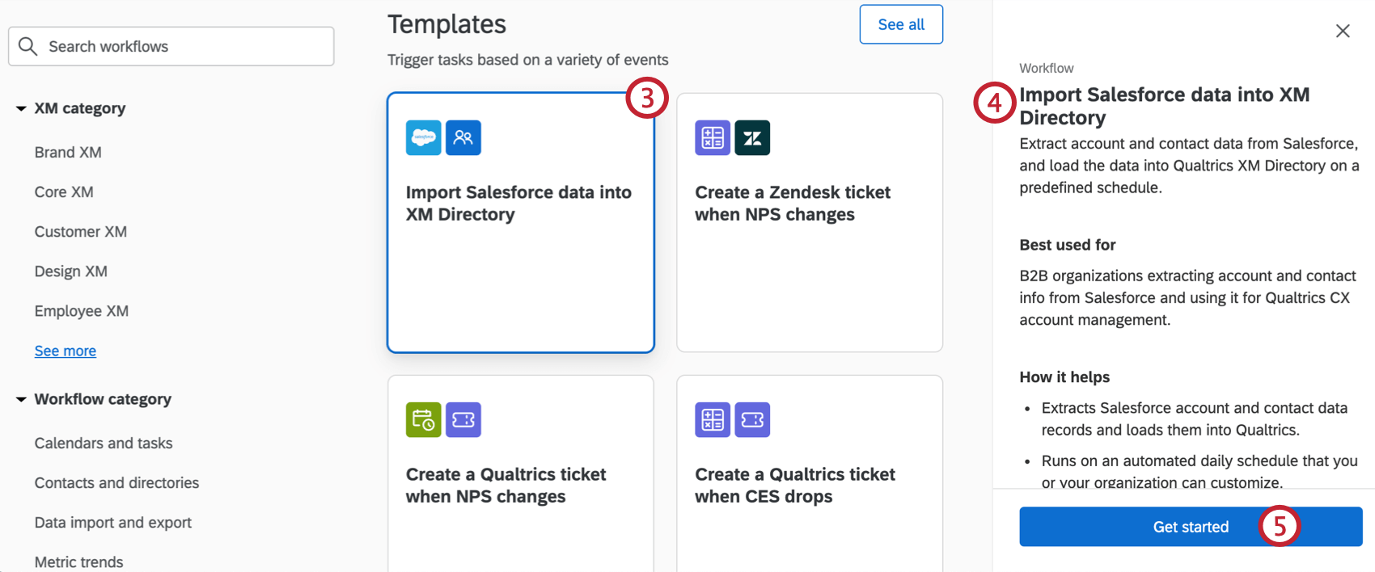Click the green calendar schedule icon

[x=422, y=419]
